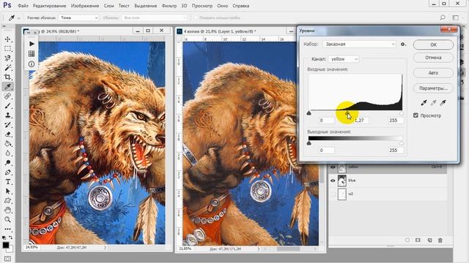Click the Info panel icon
The height and width of the screenshot is (263, 469).
[x=32, y=64]
